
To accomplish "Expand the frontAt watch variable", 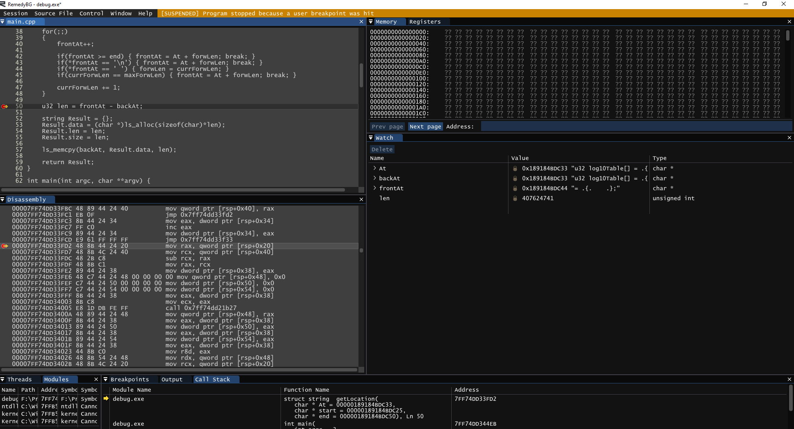I will pyautogui.click(x=375, y=188).
